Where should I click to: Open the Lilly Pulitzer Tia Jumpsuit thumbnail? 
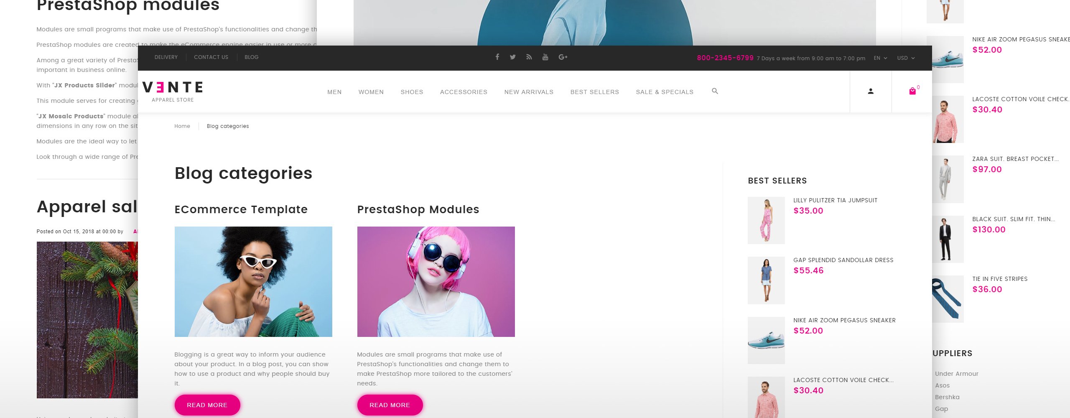[766, 220]
